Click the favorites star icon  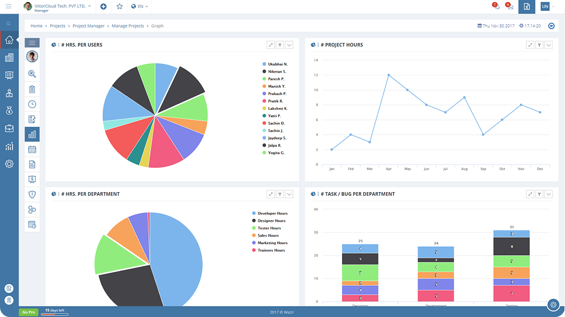119,6
